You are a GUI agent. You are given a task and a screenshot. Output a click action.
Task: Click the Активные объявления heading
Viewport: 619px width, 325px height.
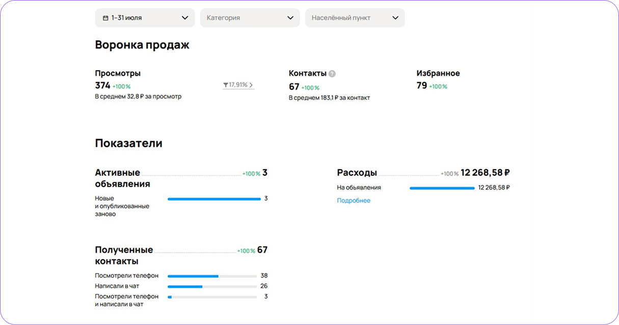click(122, 178)
